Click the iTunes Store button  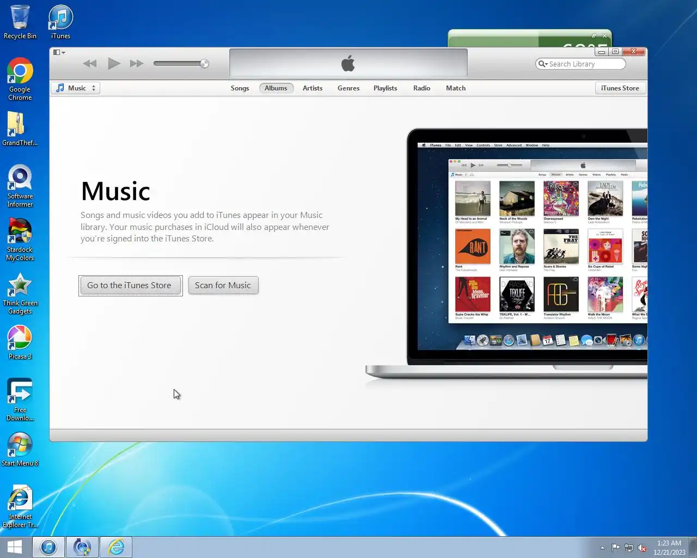coord(620,88)
